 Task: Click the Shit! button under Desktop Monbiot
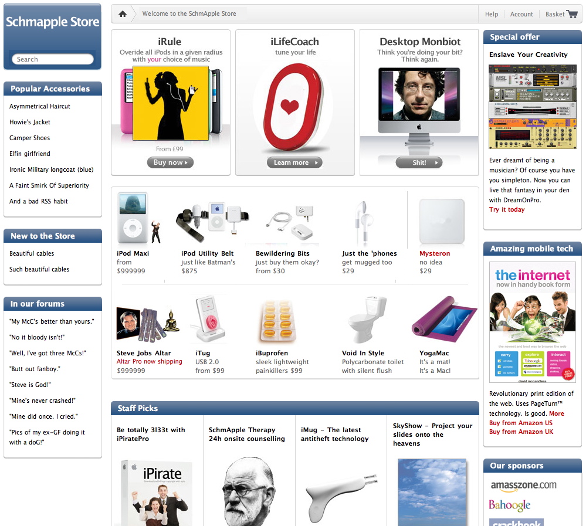(419, 162)
